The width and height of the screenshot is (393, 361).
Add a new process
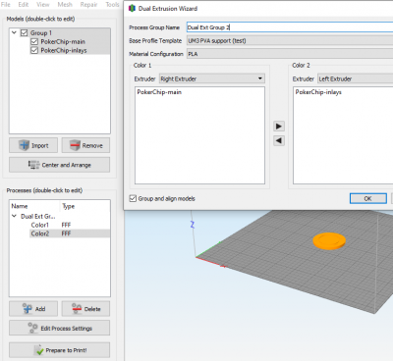pyautogui.click(x=33, y=309)
